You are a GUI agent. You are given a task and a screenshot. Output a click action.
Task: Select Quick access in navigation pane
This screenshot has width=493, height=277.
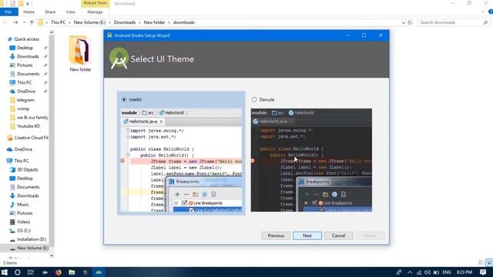tap(26, 39)
